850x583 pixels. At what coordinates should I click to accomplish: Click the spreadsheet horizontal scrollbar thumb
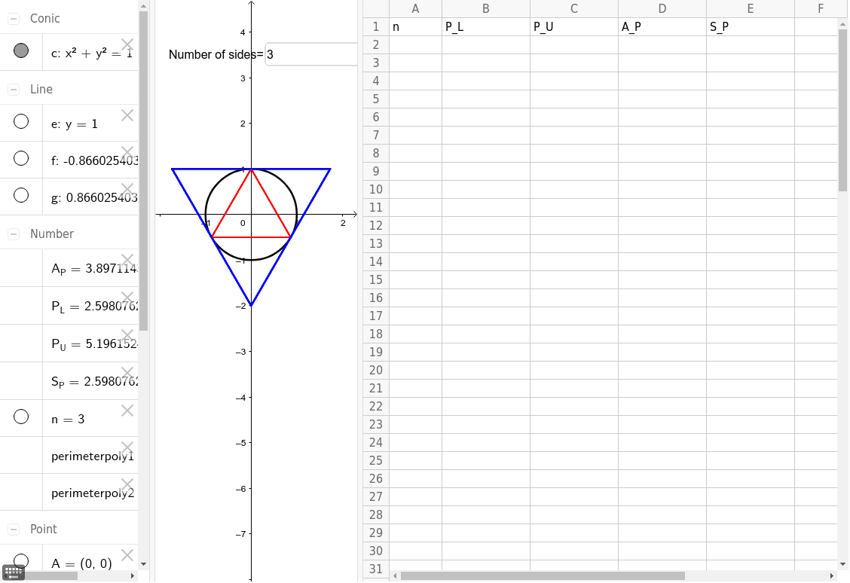(x=543, y=576)
